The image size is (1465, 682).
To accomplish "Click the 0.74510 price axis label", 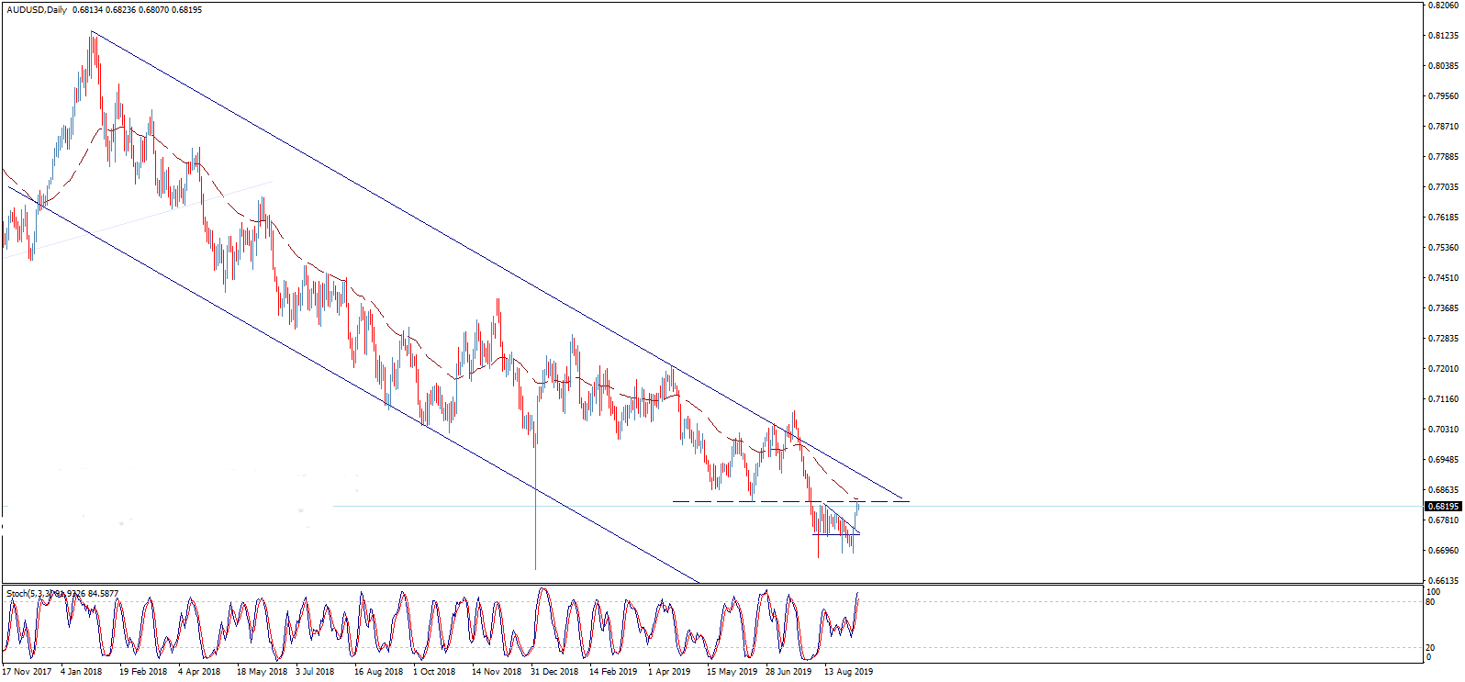I will (1444, 278).
